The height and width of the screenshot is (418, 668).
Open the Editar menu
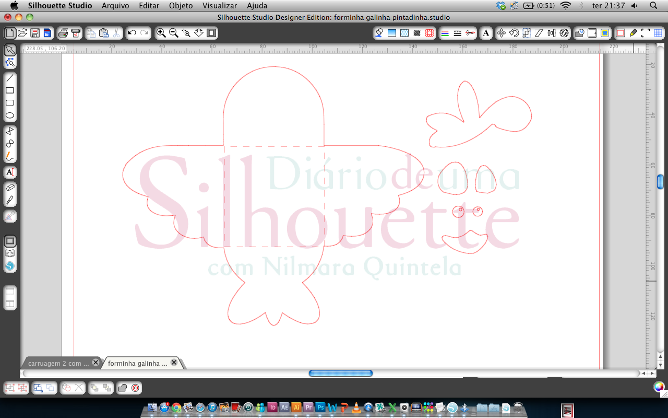coord(149,6)
